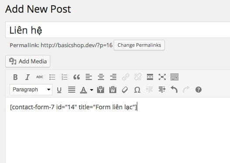Decrease indent of the paragraph

[x=150, y=90]
